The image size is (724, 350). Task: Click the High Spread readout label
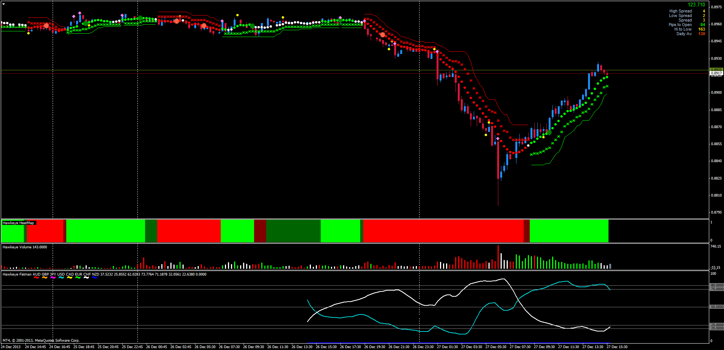pos(680,11)
